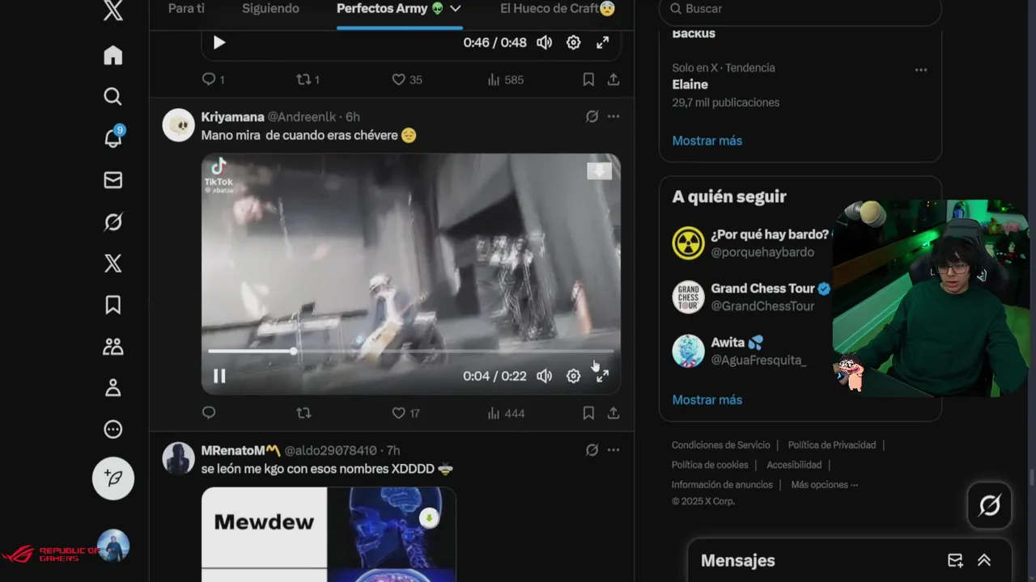The height and width of the screenshot is (582, 1036).
Task: Reply to Kriyamana's post
Action: click(x=209, y=413)
